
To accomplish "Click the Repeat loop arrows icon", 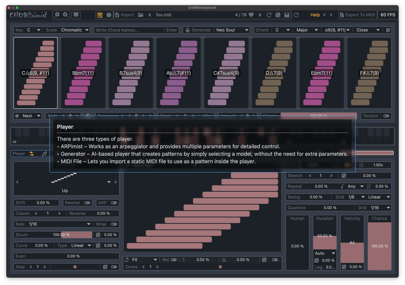I will (369, 186).
